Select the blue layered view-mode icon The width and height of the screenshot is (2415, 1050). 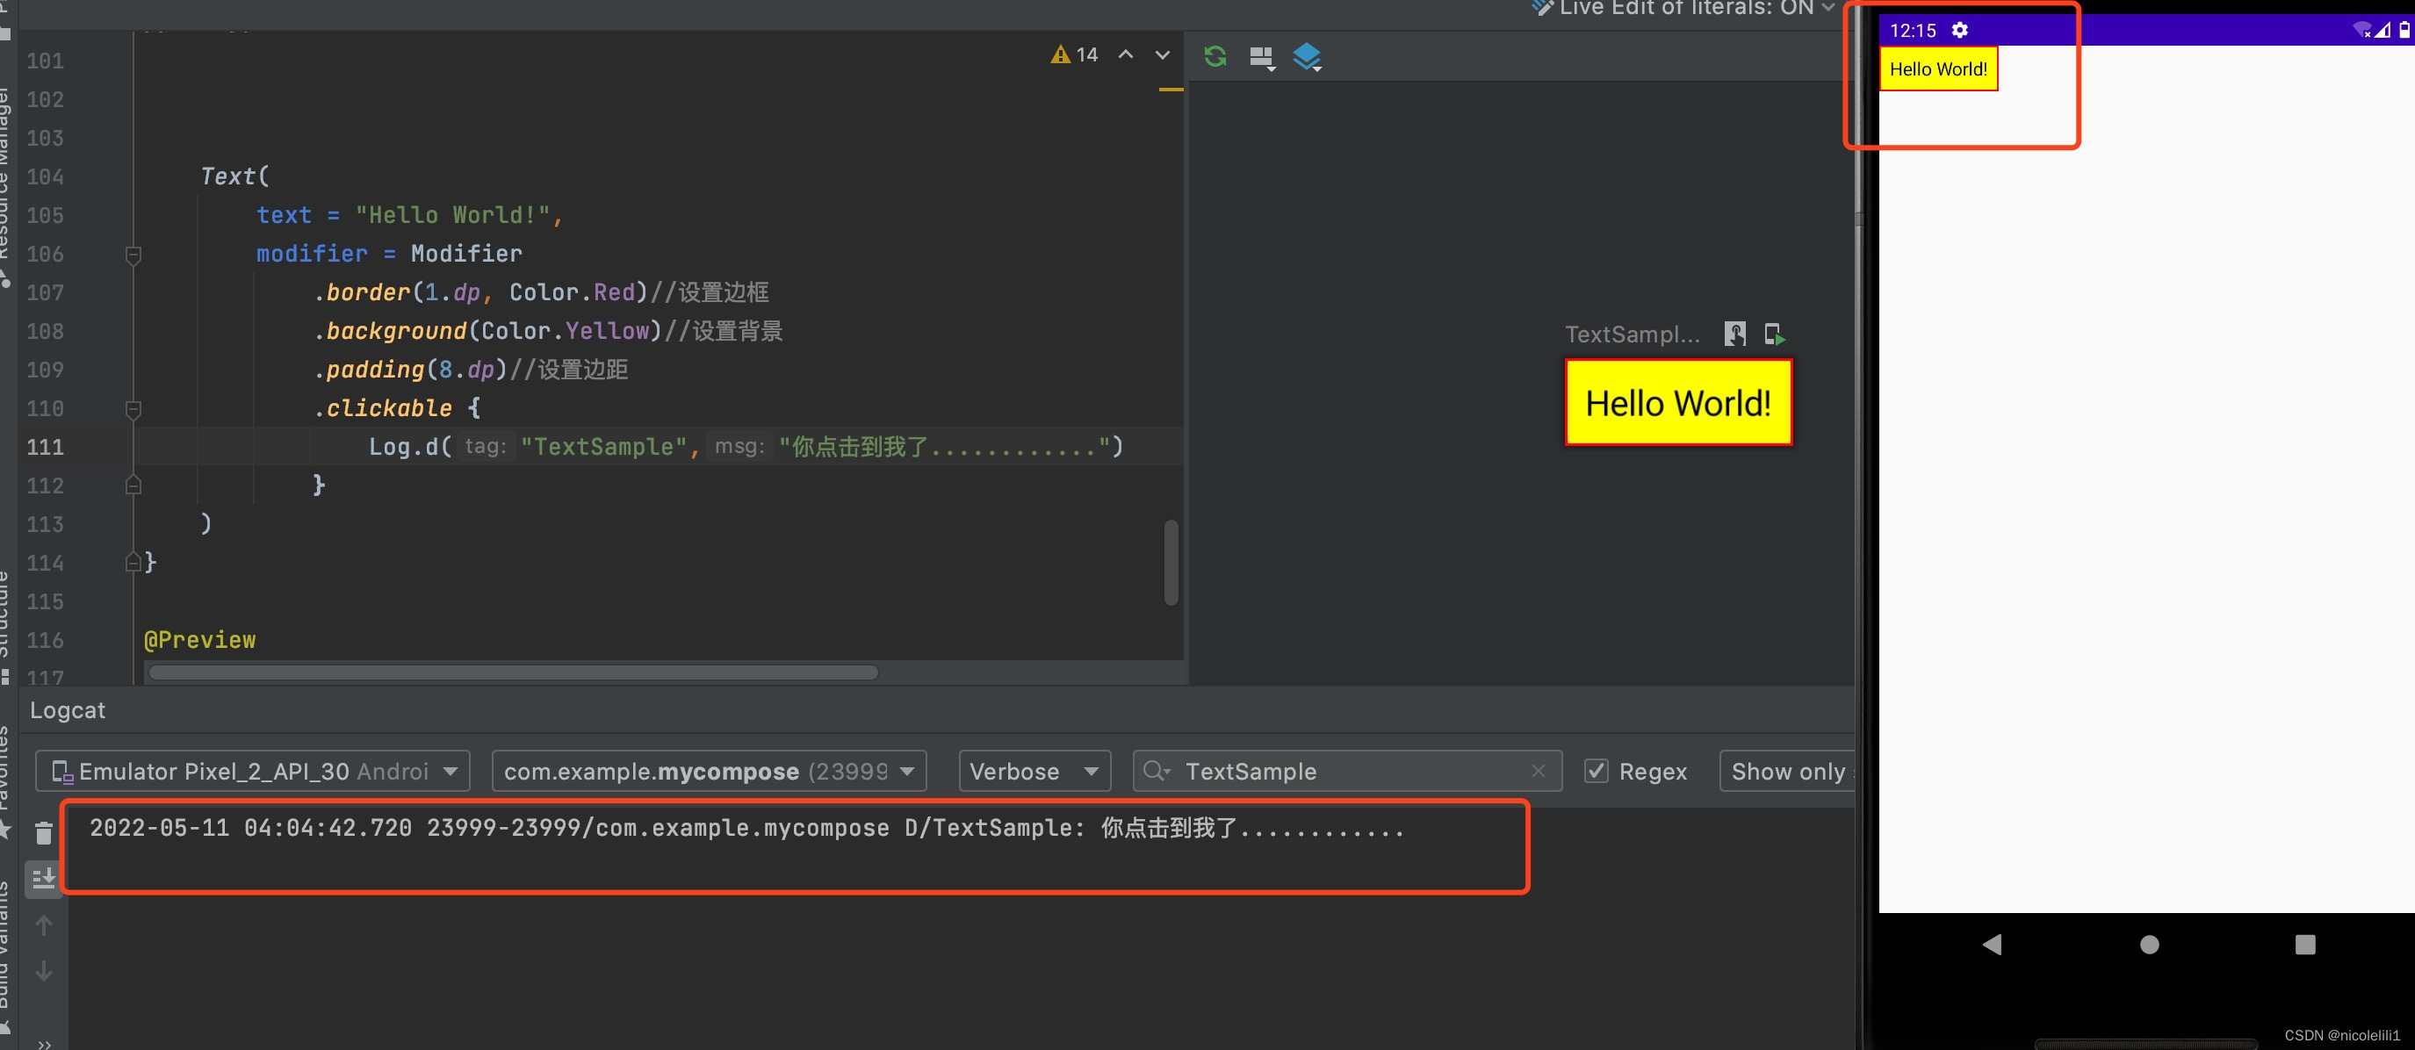pyautogui.click(x=1308, y=56)
